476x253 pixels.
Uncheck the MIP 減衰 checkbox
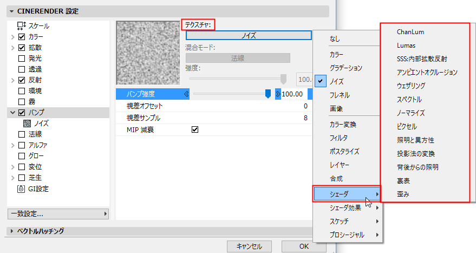[x=195, y=129]
